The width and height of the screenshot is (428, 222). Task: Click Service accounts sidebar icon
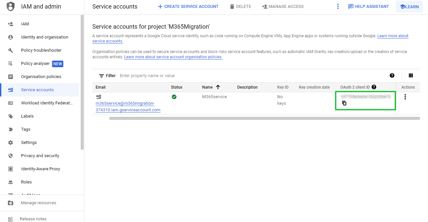(11, 90)
